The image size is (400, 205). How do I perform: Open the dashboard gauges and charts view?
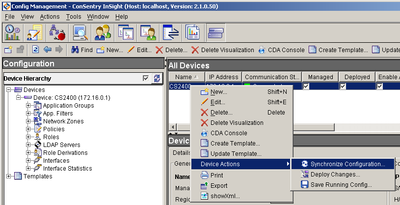12,32
